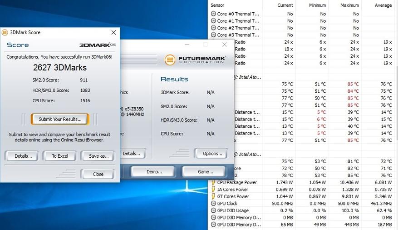Click the Average column header
398x230 pixels.
pyautogui.click(x=383, y=5)
